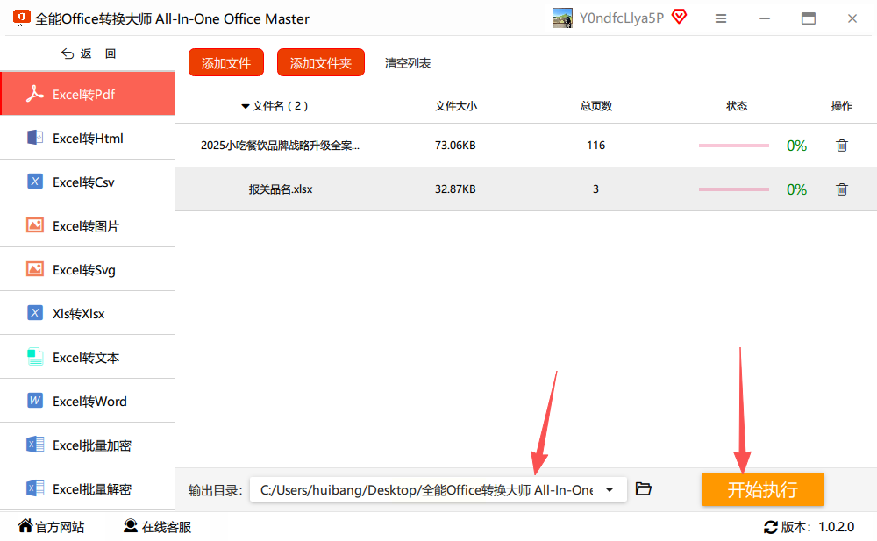
Task: Click the X icon beside Xls转Xlsx
Action: (35, 313)
